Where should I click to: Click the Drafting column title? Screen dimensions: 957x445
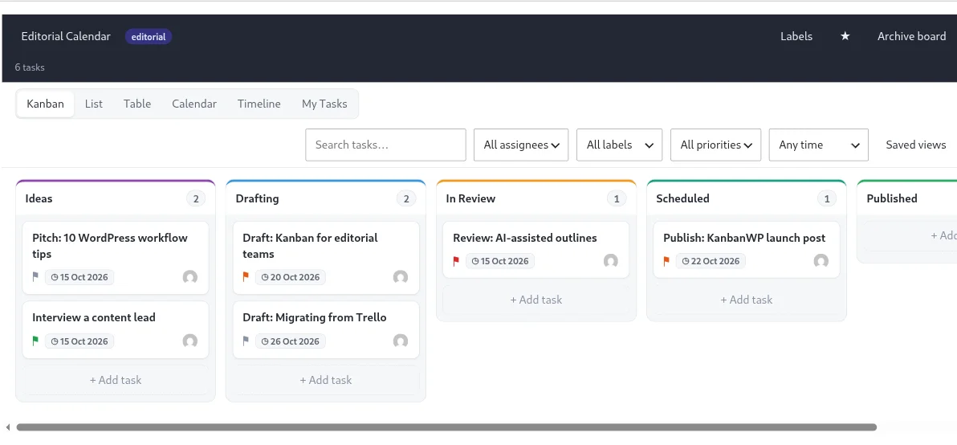click(257, 198)
